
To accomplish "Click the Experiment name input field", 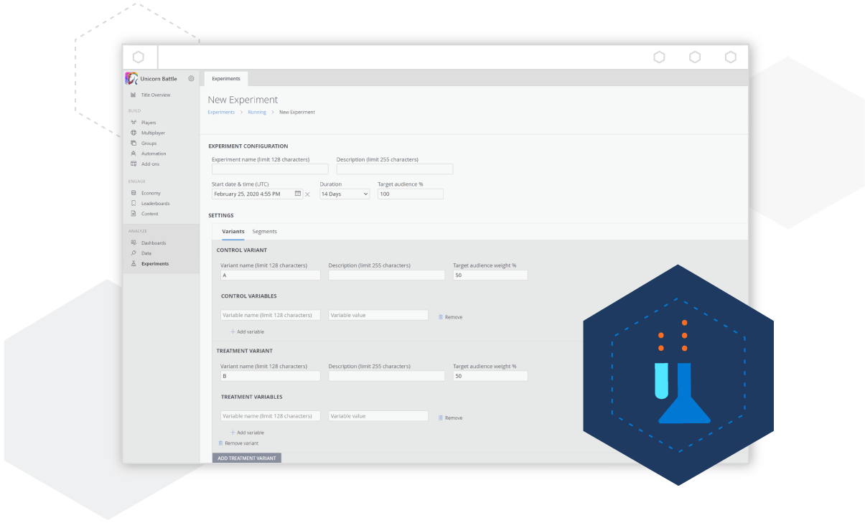I will [270, 169].
